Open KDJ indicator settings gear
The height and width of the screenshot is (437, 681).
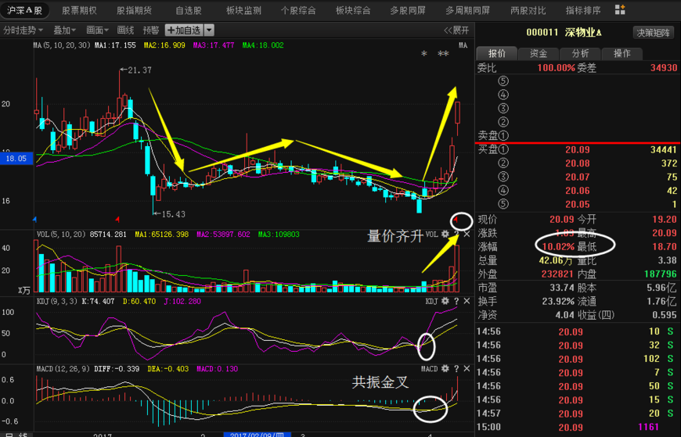click(445, 301)
